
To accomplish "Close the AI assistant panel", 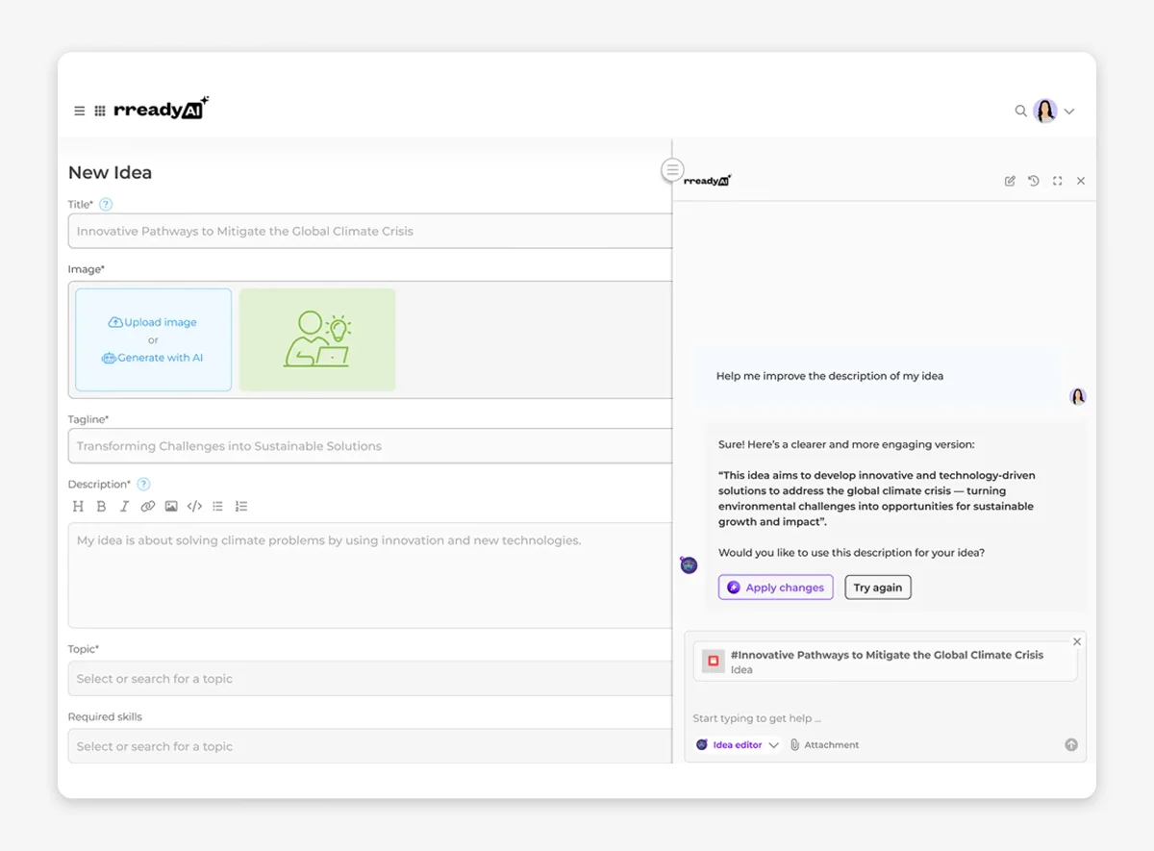I will 1081,181.
